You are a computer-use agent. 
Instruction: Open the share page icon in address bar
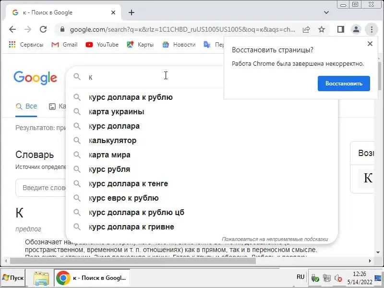pos(306,29)
